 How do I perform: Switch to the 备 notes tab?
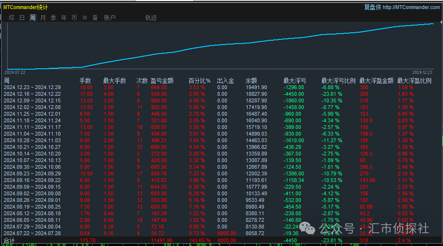95,18
